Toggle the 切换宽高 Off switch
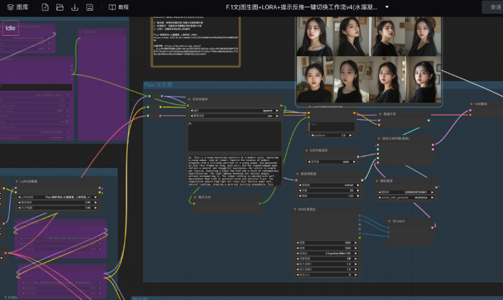This screenshot has height=300, width=503. (x=327, y=259)
